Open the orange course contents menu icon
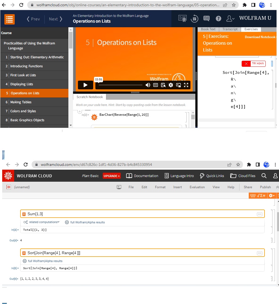 (9, 19)
